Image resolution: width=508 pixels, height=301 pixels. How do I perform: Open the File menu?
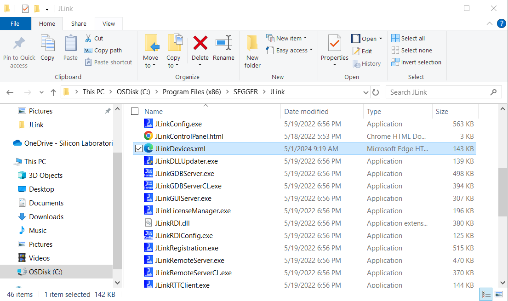pyautogui.click(x=15, y=23)
